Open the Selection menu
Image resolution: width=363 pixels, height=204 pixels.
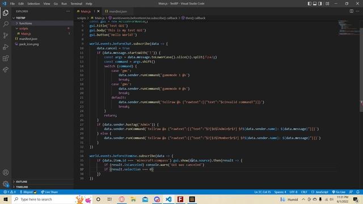click(x=33, y=3)
